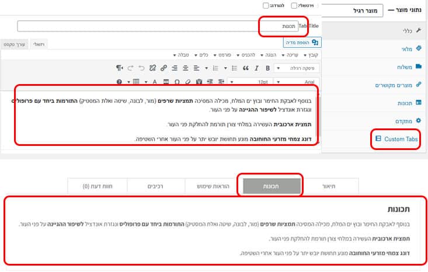Switch to the עורך טקסט text editor tab
The height and width of the screenshot is (272, 428).
coord(14,44)
